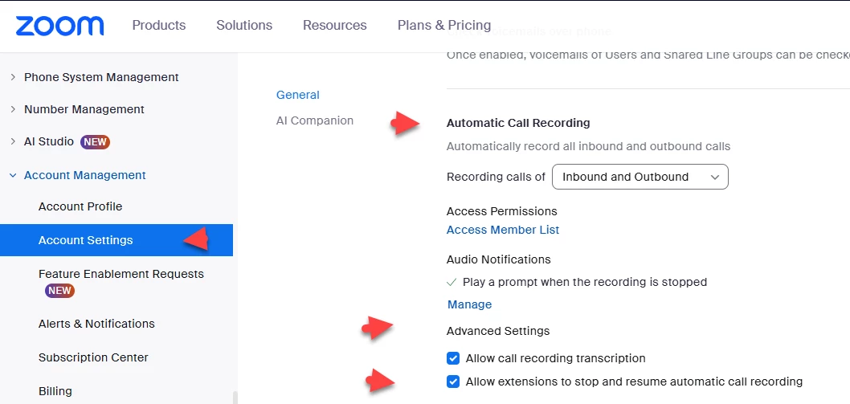
Task: Open the Products menu
Action: pos(159,26)
